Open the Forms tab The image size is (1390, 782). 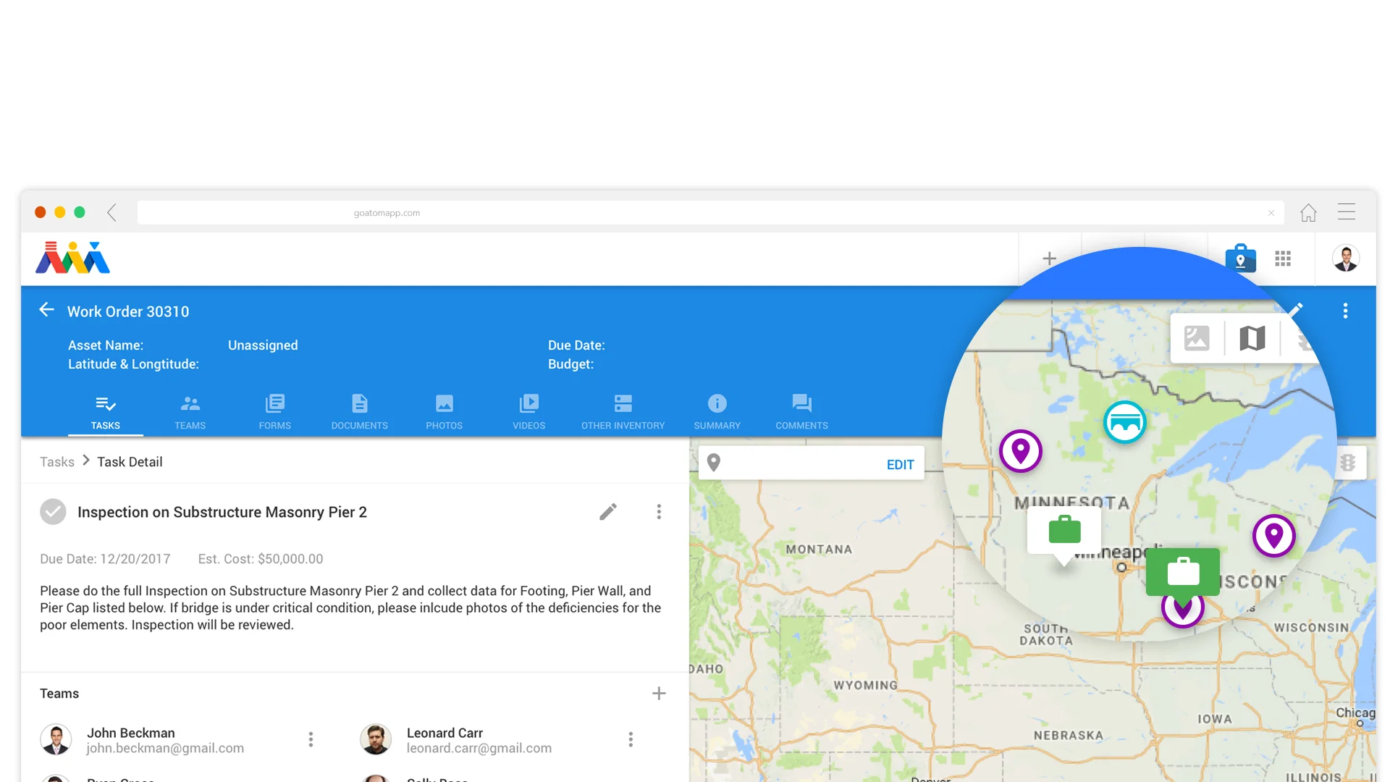click(x=275, y=413)
